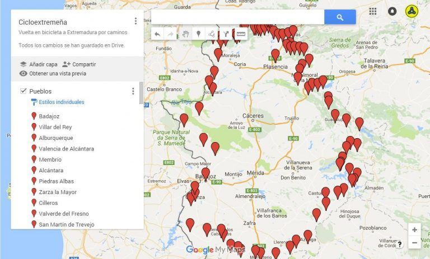Click the Talavera de la Reina label

pyautogui.click(x=375, y=64)
